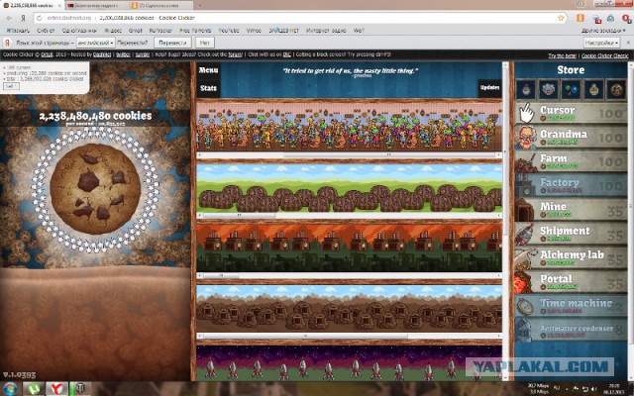This screenshot has width=634, height=396.
Task: Purchase a Shipment rocket
Action: 571,235
